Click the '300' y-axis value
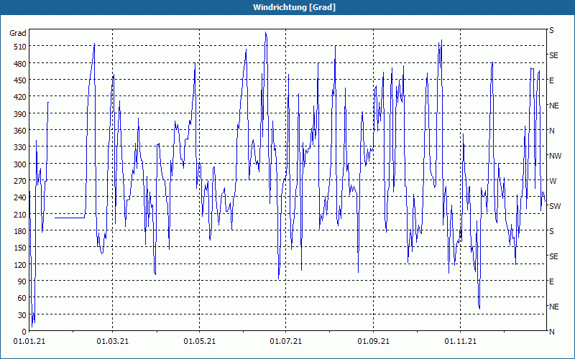 click(x=20, y=164)
